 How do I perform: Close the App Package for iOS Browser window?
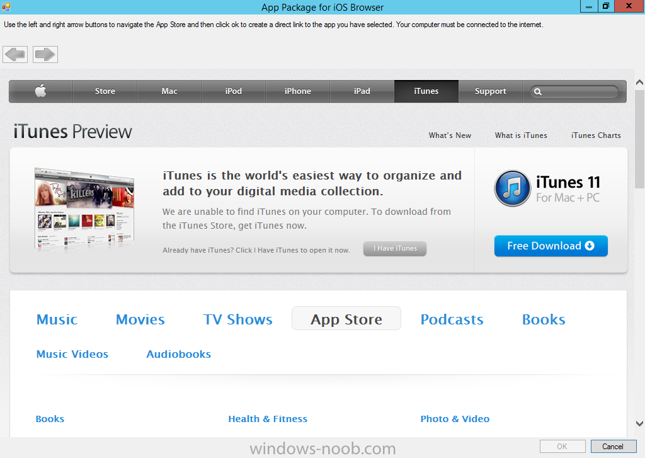[x=629, y=6]
